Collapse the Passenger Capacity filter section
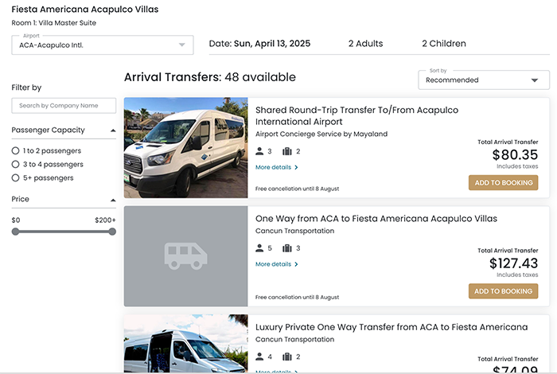This screenshot has width=557, height=374. [x=112, y=131]
